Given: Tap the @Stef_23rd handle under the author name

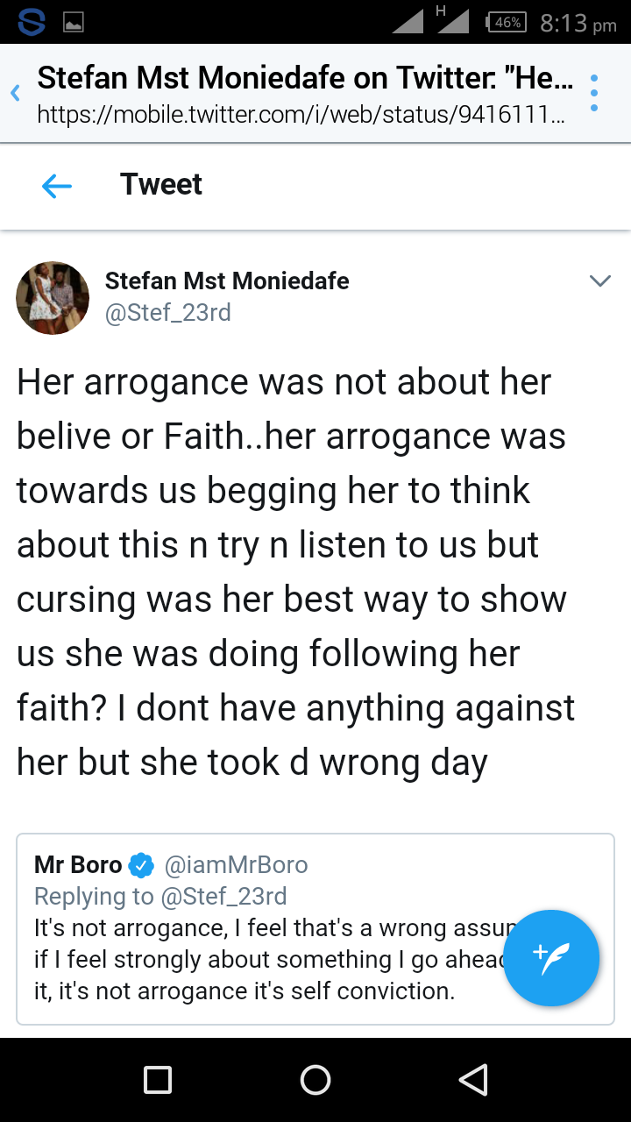Looking at the screenshot, I should [168, 313].
